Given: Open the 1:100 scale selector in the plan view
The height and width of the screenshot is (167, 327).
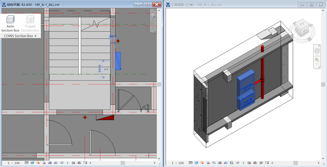Looking at the screenshot, I should (x=14, y=163).
